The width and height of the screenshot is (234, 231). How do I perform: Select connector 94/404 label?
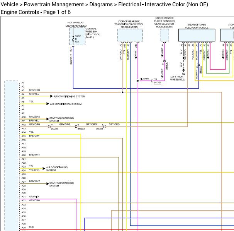(166, 66)
